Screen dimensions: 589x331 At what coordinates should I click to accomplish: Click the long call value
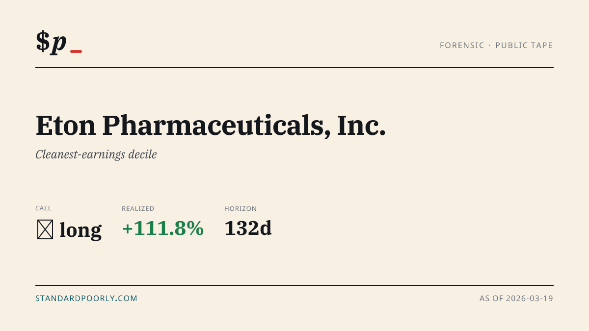pyautogui.click(x=80, y=230)
